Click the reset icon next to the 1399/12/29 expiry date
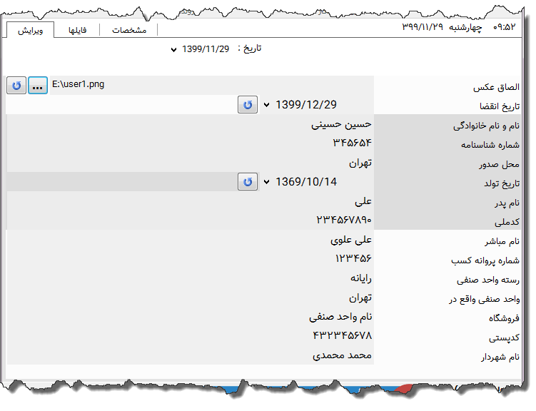 pos(248,105)
